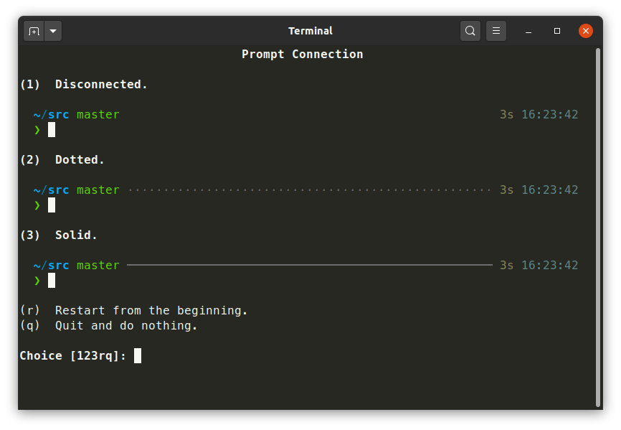621x430 pixels.
Task: Open the window options via hamburger button
Action: point(496,31)
